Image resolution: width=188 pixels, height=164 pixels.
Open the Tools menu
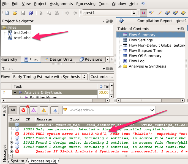tap(103, 4)
